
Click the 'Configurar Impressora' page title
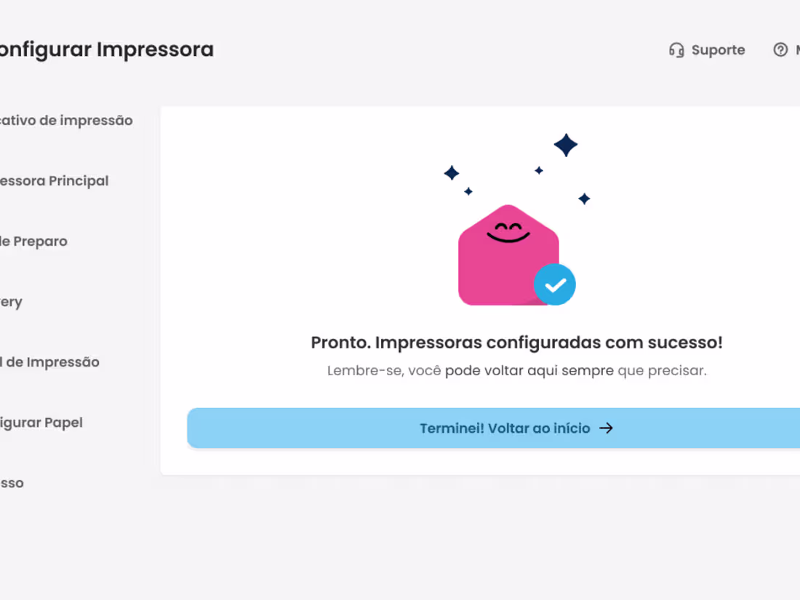(107, 50)
